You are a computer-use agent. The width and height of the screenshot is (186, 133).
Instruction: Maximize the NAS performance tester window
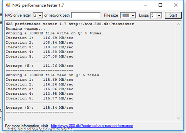(x=160, y=5)
